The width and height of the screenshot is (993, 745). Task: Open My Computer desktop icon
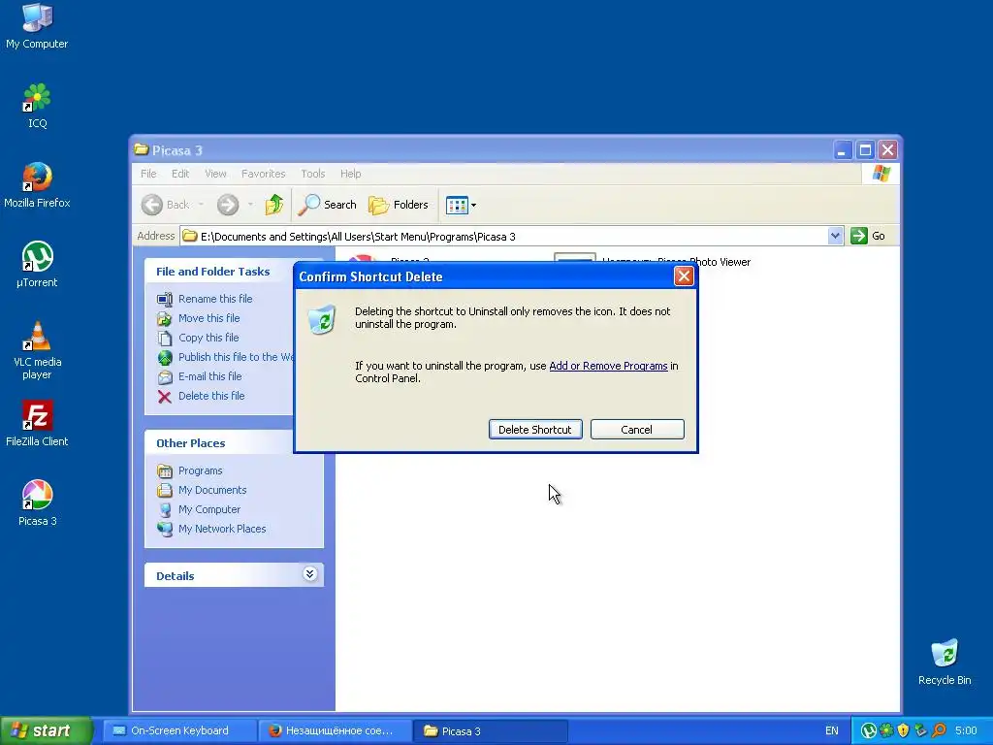click(37, 25)
